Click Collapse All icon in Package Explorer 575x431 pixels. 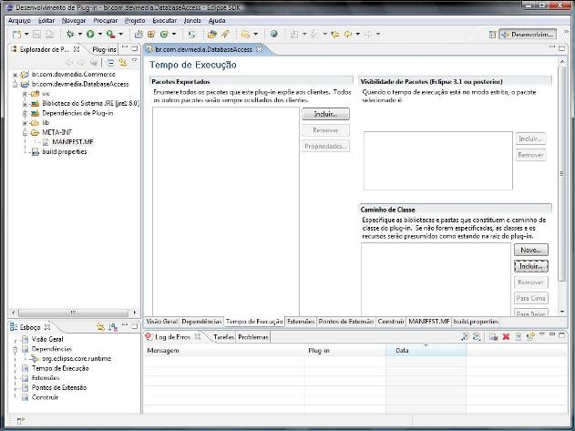click(x=110, y=63)
